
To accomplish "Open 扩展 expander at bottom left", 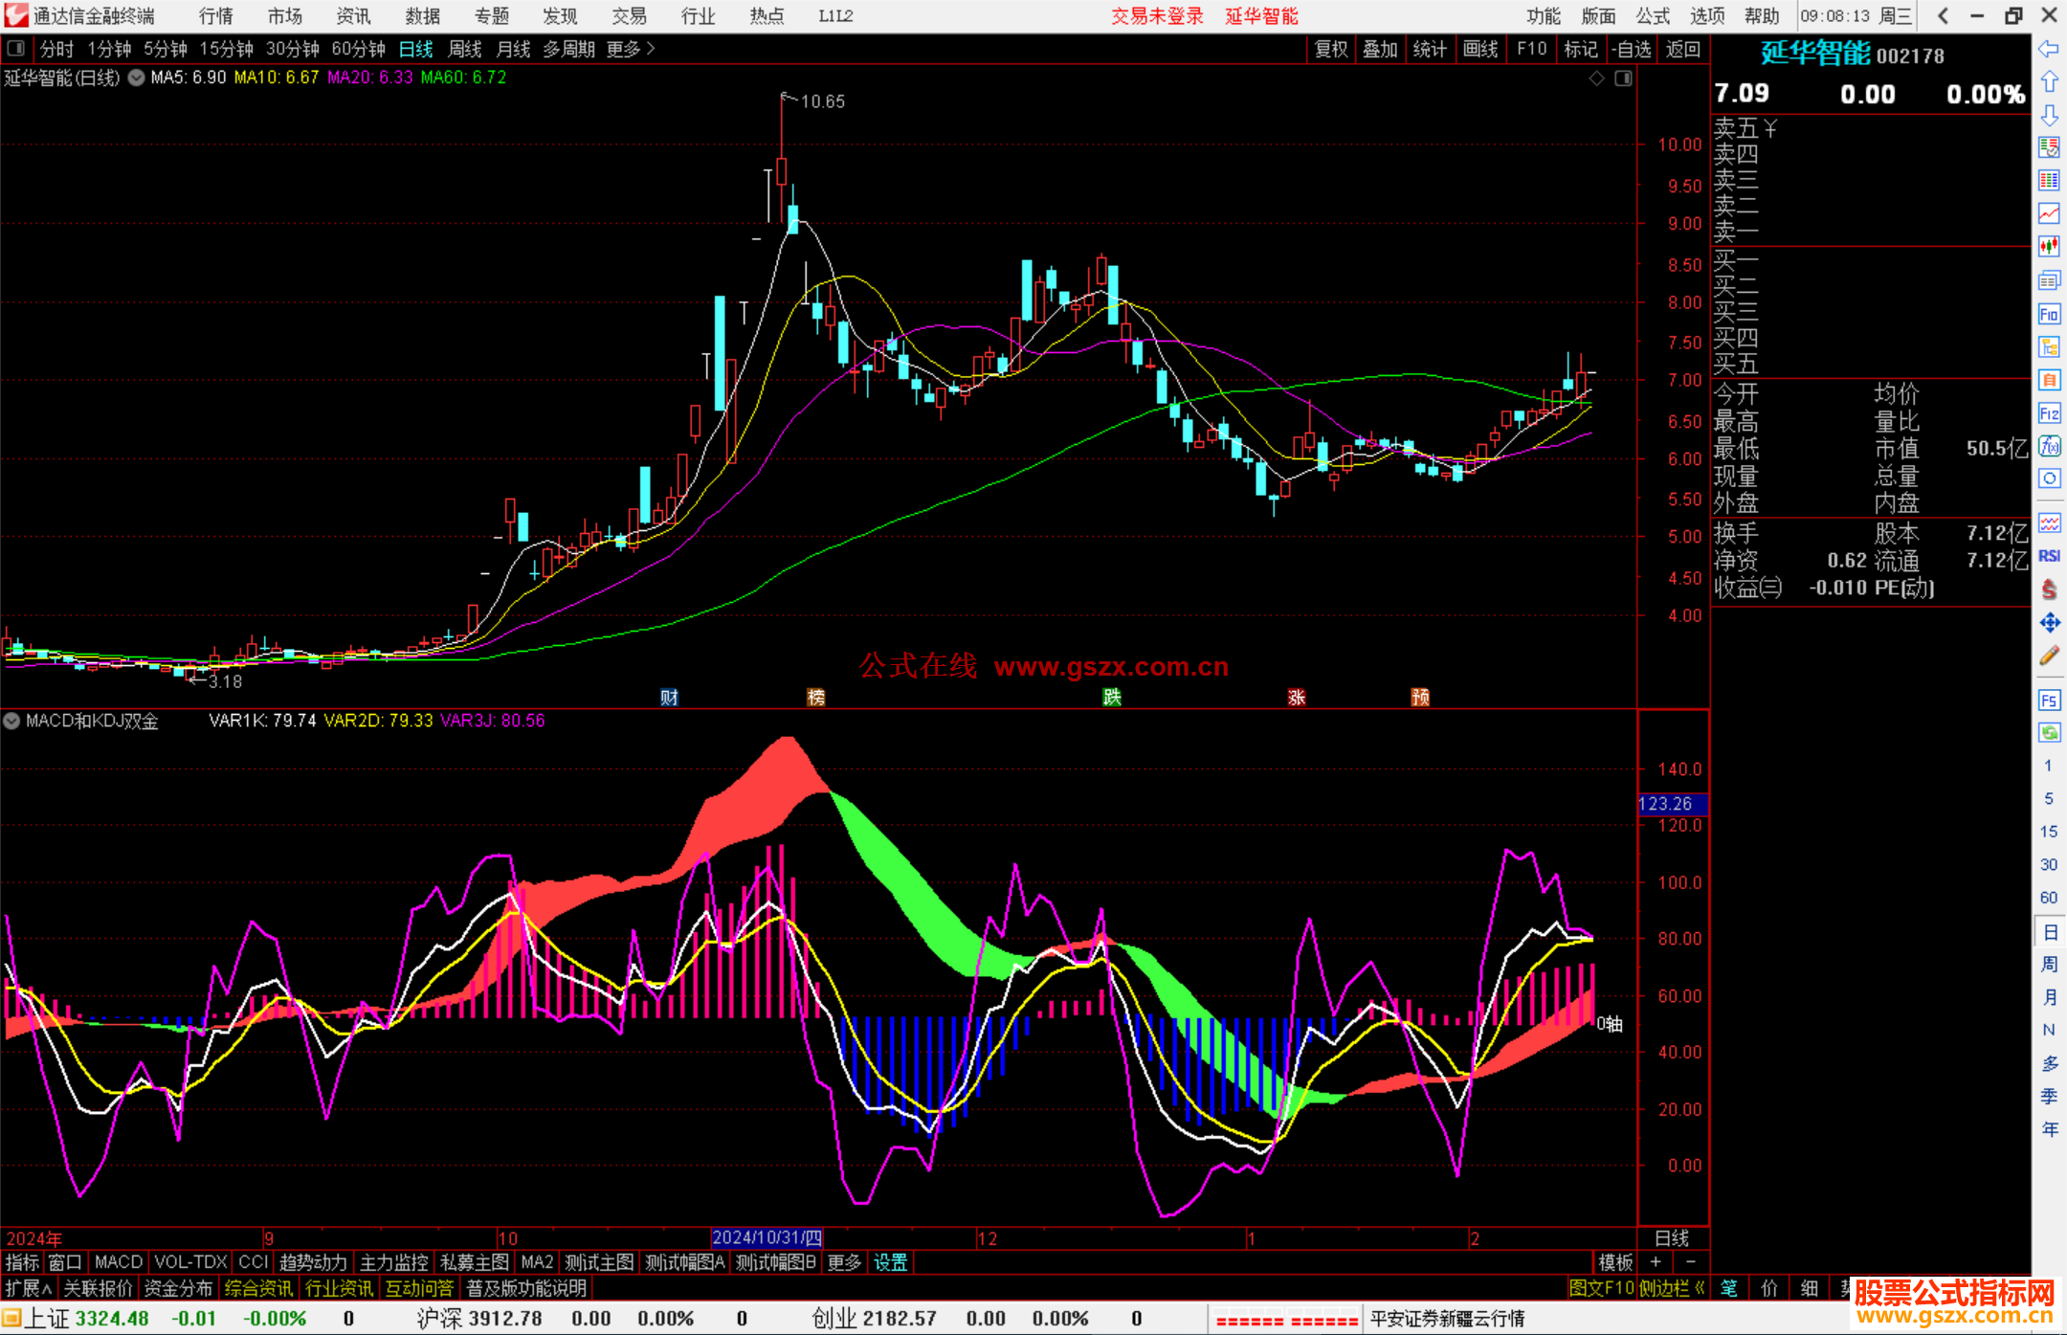I will (29, 1288).
